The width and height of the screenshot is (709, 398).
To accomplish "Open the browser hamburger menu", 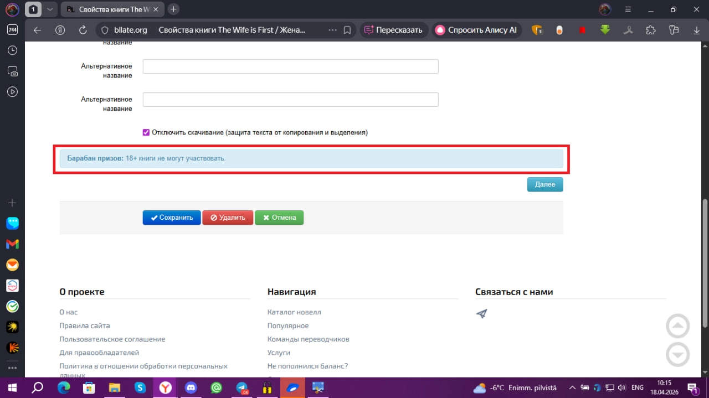I will click(x=628, y=9).
